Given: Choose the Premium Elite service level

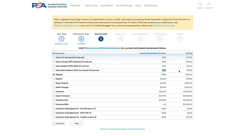Looking at the screenshot, I should point(54,104).
